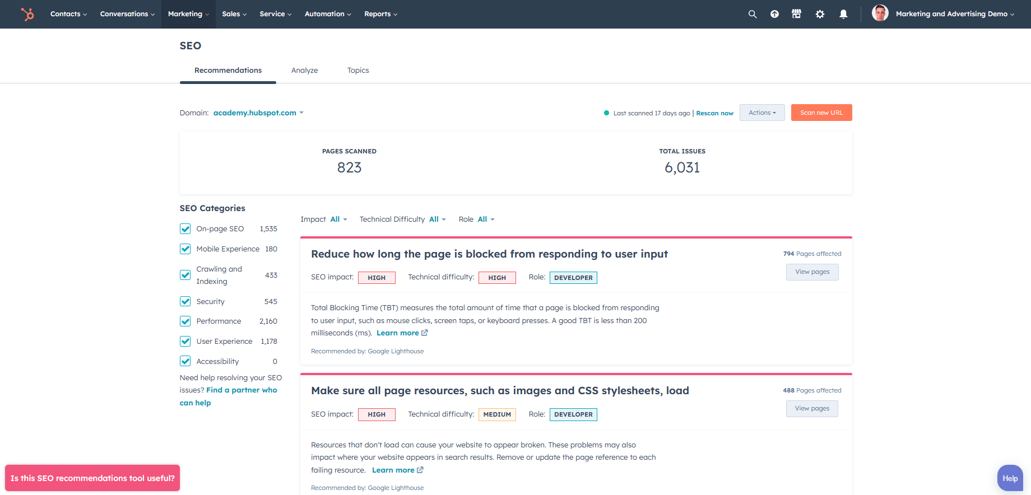1031x495 pixels.
Task: Open the Help widget
Action: (1010, 478)
